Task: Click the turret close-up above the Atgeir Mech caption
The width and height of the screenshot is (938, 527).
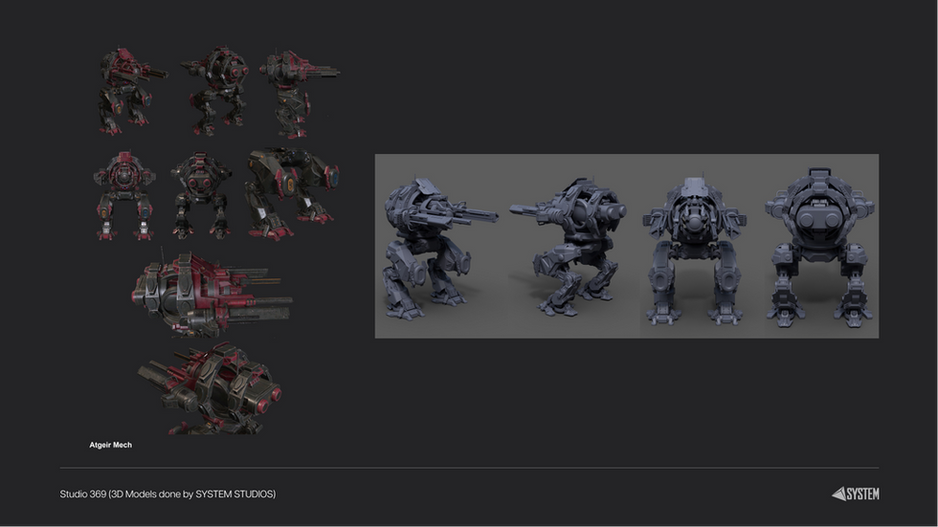Action: pos(210,388)
